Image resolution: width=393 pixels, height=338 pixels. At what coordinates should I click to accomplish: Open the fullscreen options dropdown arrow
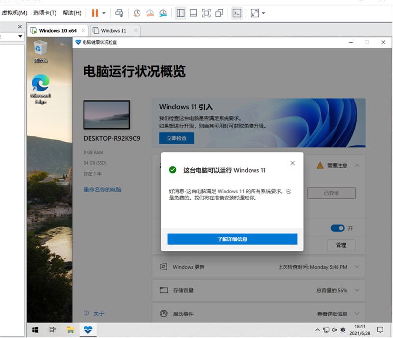(x=263, y=13)
